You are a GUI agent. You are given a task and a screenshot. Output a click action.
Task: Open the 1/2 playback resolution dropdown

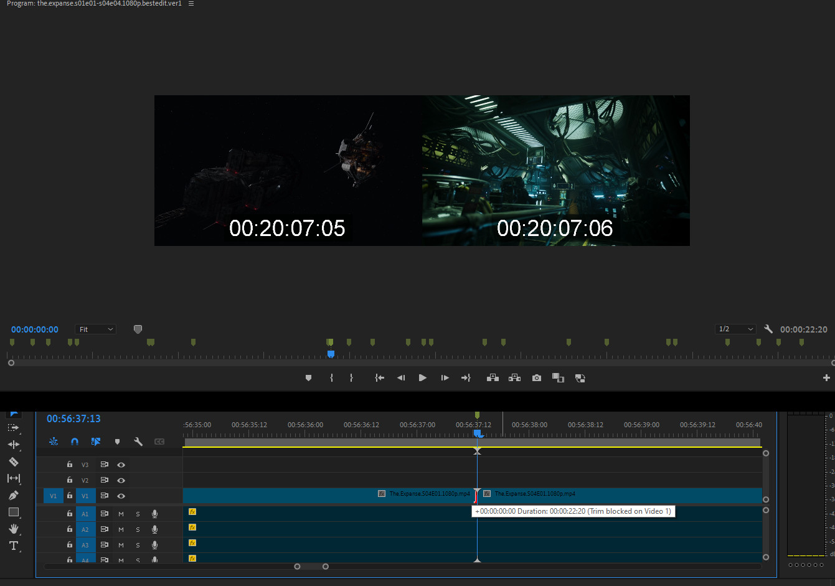(735, 329)
